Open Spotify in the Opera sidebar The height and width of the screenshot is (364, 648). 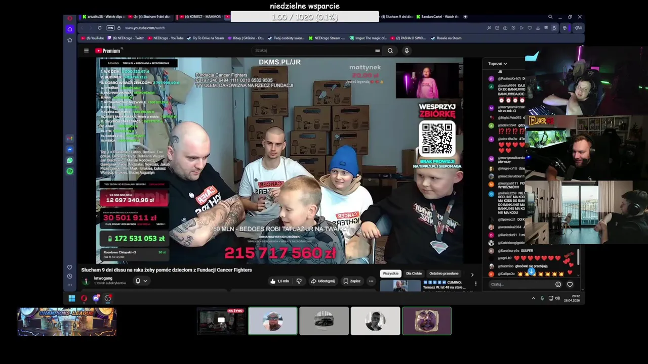point(70,171)
